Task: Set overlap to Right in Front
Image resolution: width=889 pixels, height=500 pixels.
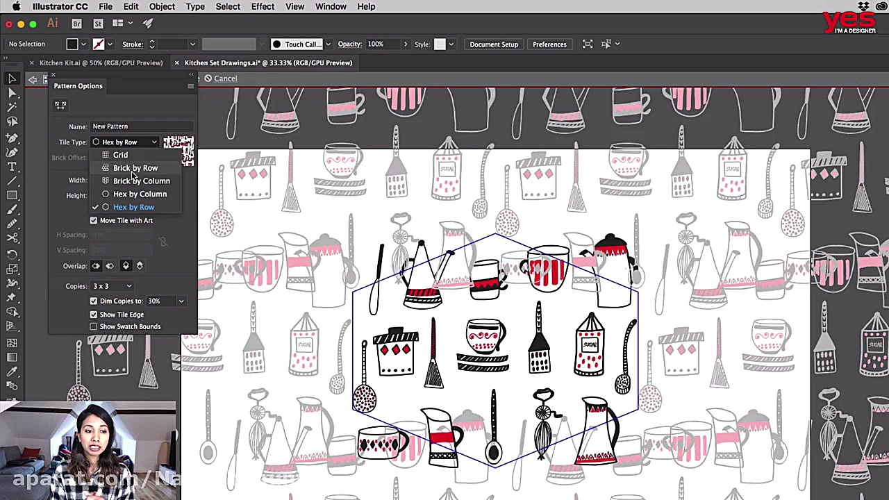Action: coord(110,266)
